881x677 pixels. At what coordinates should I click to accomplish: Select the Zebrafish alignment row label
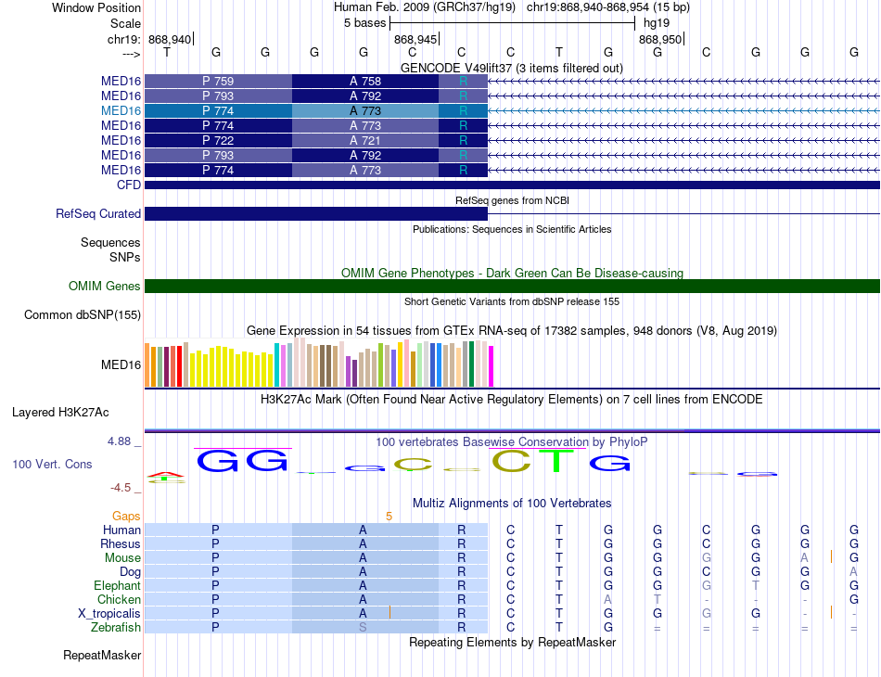point(116,627)
